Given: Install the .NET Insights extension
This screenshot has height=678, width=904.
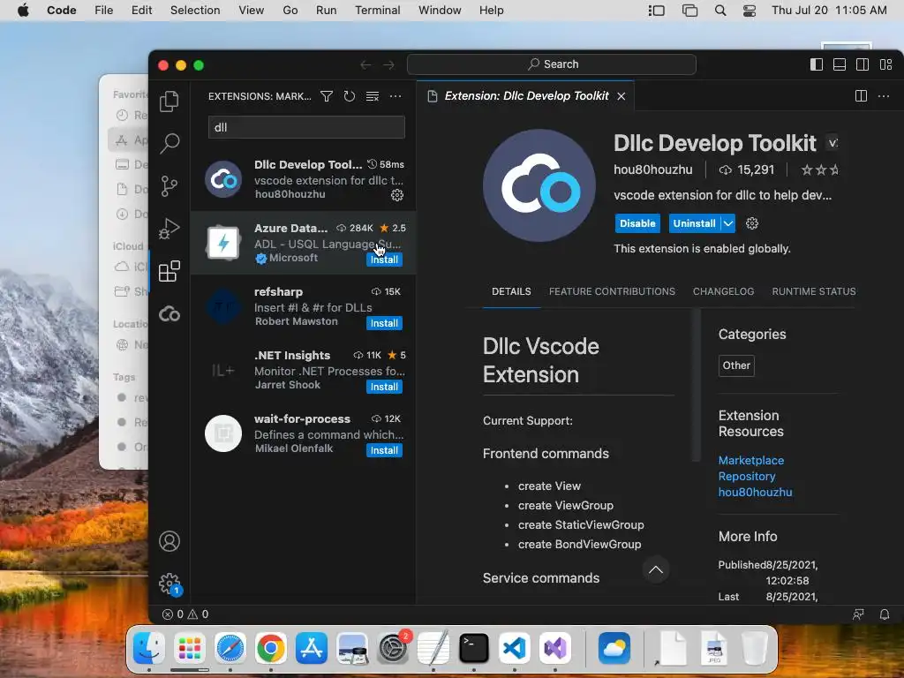Looking at the screenshot, I should 384,387.
